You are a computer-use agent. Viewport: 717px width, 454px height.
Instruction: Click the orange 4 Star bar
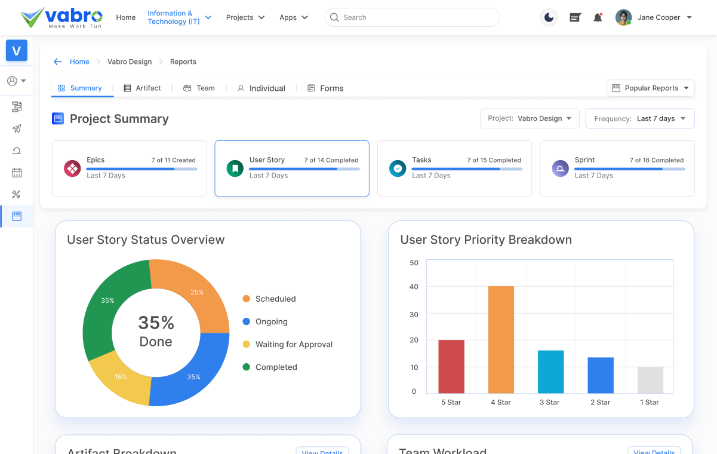click(x=501, y=339)
